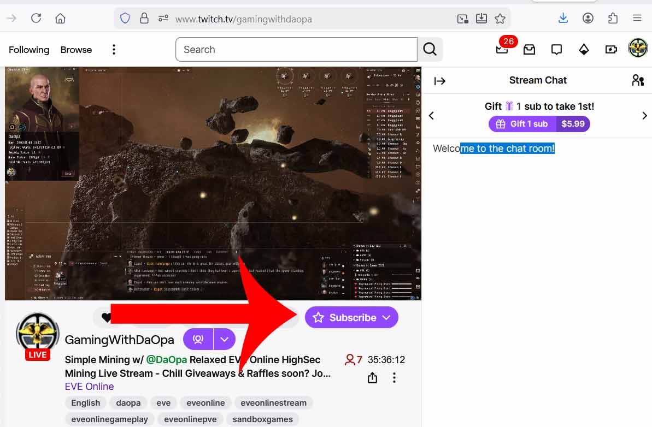
Task: Click the install app icon in address bar
Action: click(481, 18)
